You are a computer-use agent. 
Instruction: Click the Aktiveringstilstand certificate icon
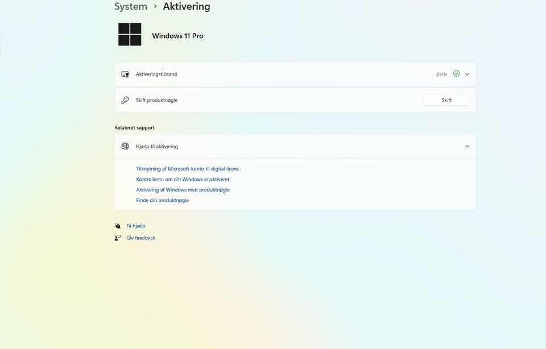tap(125, 74)
